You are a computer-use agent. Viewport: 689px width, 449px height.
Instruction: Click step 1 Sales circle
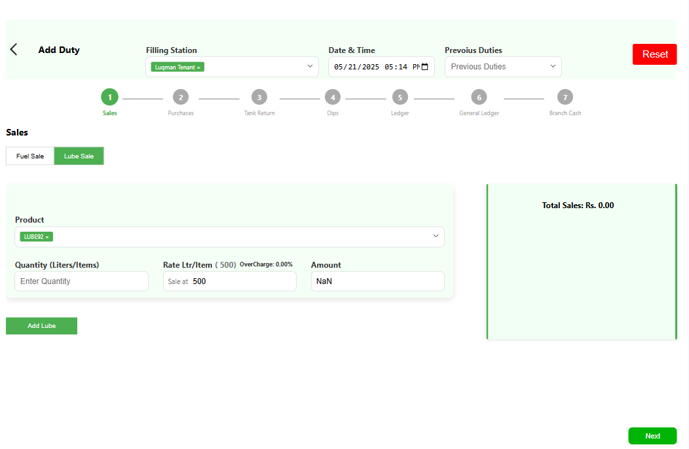109,98
